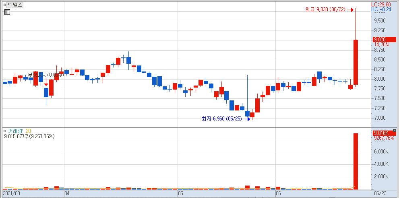Click the 9,250 price axis label
This screenshot has height=198, width=399.
[x=380, y=30]
